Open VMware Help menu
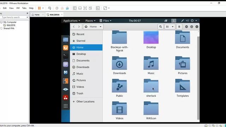The width and height of the screenshot is (226, 127). 31,8
